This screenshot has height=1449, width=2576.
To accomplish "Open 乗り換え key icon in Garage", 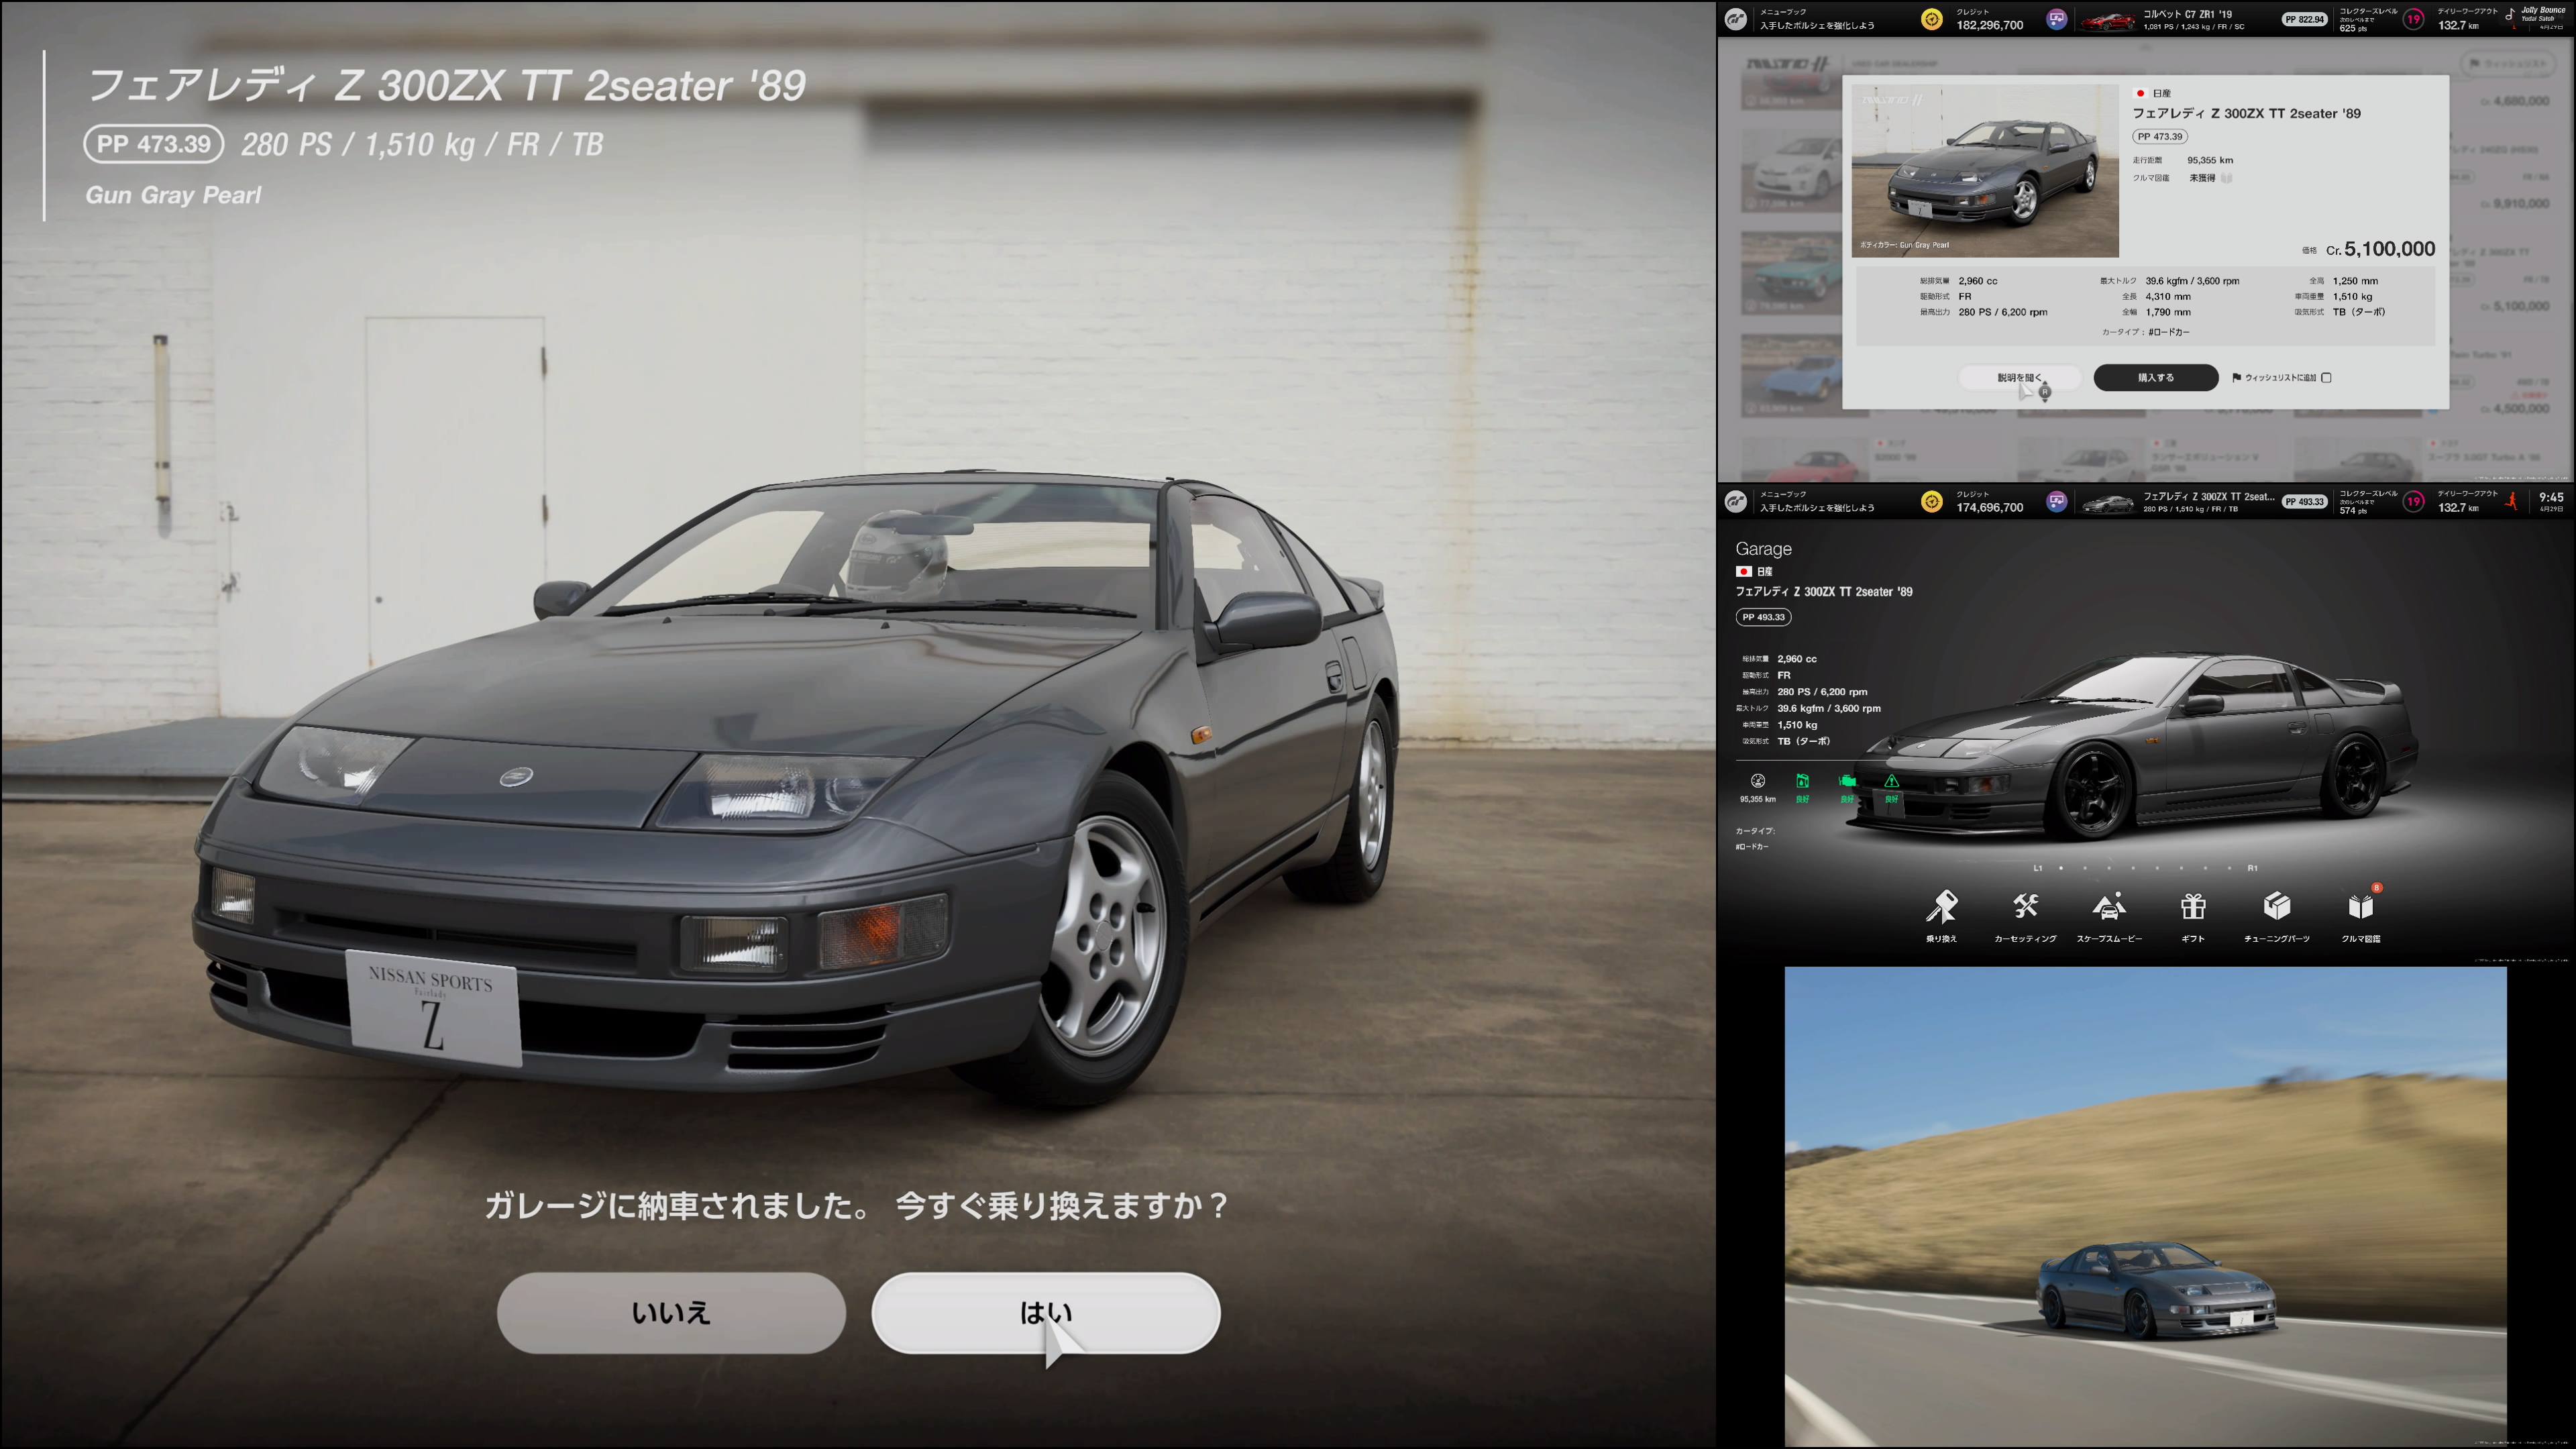I will (1941, 908).
